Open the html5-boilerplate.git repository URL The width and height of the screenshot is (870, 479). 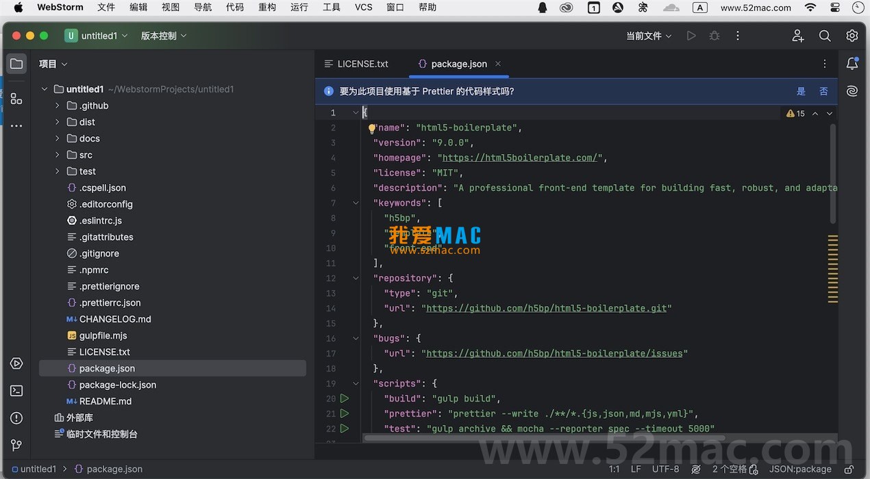(547, 309)
